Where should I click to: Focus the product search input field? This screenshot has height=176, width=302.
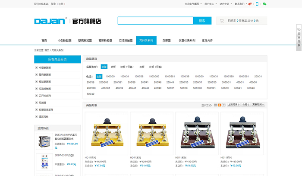coord(155,21)
